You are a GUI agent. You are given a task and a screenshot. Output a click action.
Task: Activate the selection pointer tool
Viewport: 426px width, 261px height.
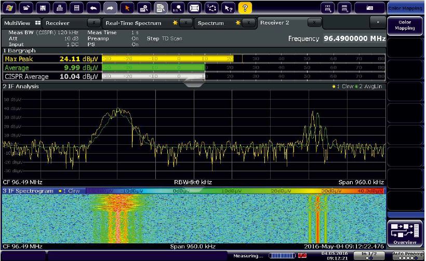pyautogui.click(x=127, y=8)
